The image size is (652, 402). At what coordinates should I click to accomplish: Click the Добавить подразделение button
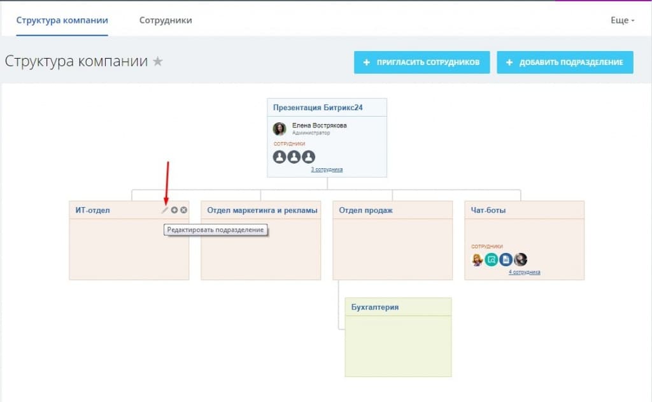tap(565, 62)
